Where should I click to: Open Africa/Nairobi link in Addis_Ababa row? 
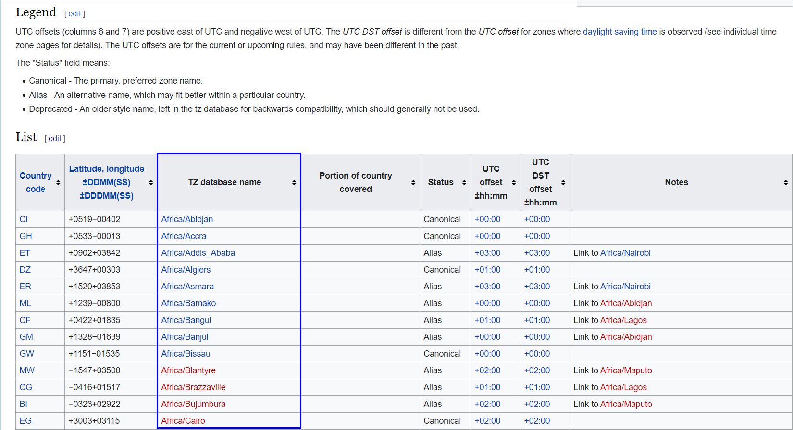(x=625, y=253)
